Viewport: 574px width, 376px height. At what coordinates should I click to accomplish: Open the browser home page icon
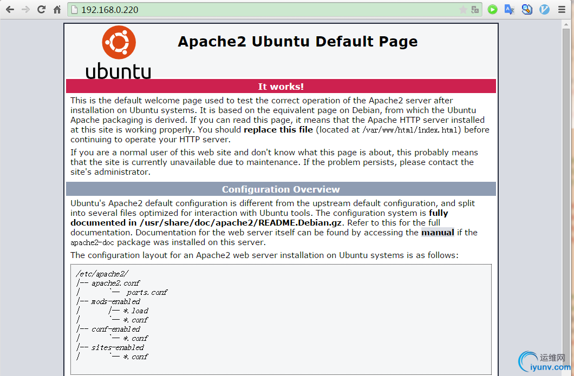pos(57,10)
